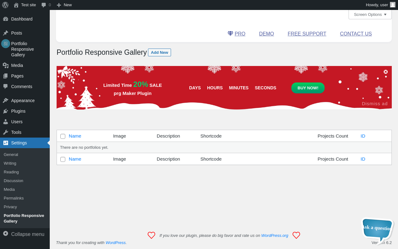Click the Dashboard gauge icon
Viewport: 398px width, 249px height.
6,19
